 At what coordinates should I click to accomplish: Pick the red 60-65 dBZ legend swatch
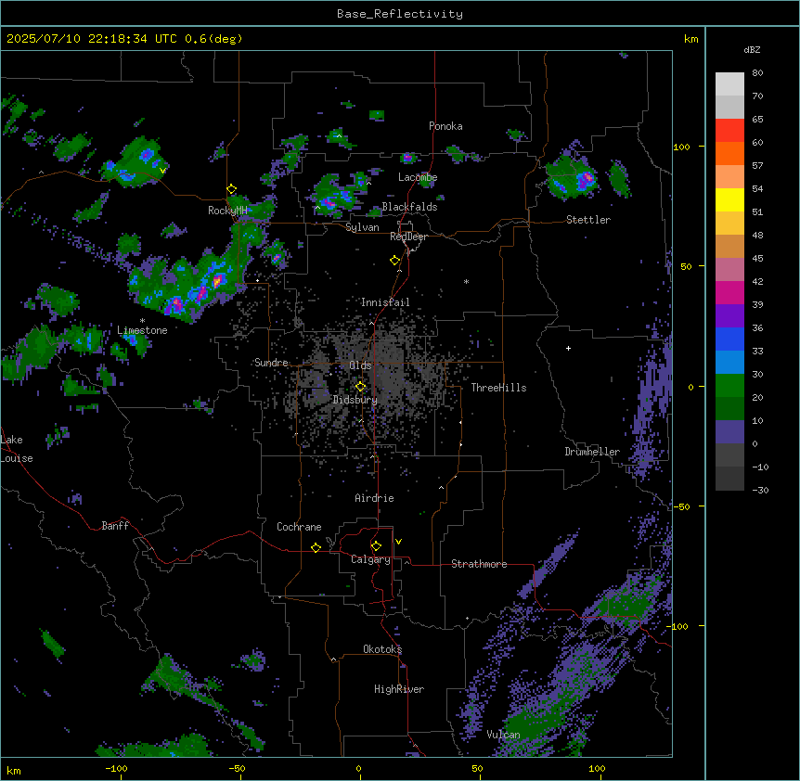pos(729,131)
